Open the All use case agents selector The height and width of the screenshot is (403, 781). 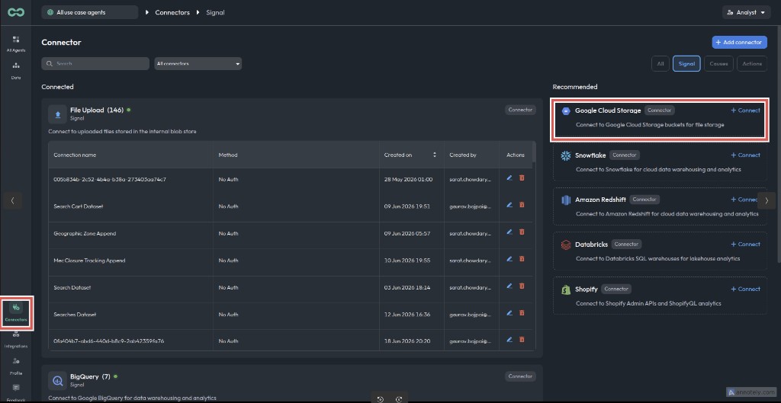tap(90, 12)
